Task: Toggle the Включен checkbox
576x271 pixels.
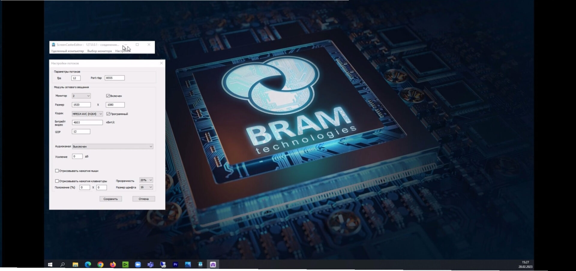Action: (x=108, y=96)
